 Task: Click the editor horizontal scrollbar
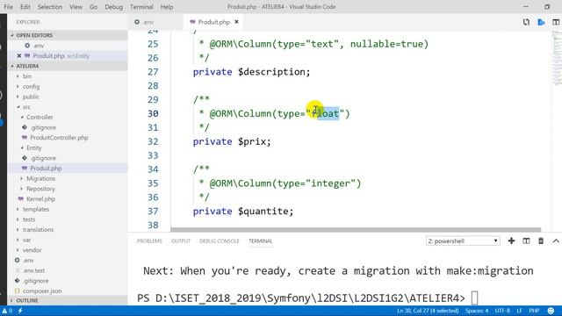click(356, 230)
